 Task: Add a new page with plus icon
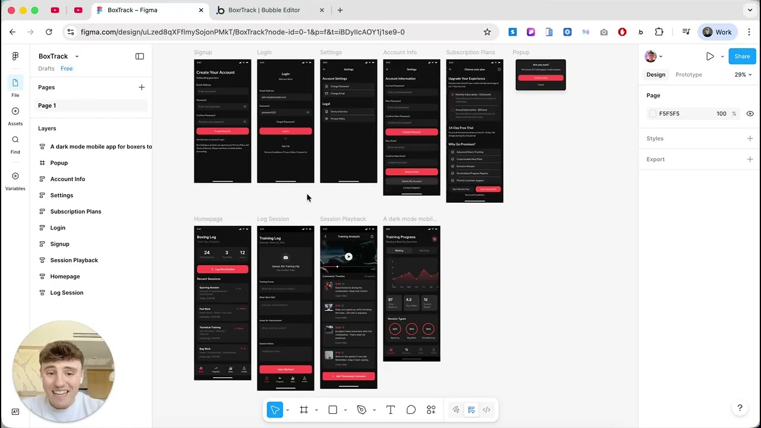pos(141,87)
